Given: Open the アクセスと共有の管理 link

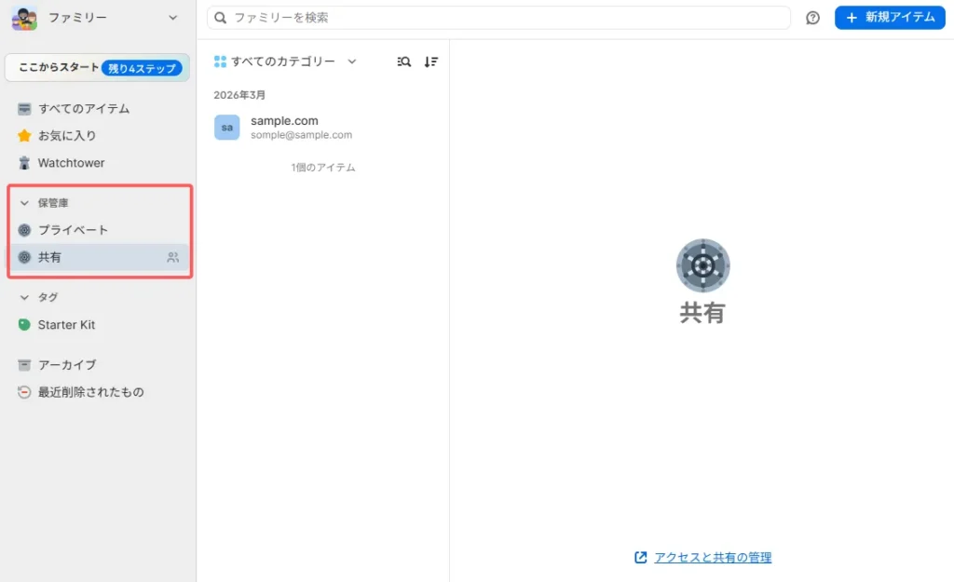Looking at the screenshot, I should point(712,558).
